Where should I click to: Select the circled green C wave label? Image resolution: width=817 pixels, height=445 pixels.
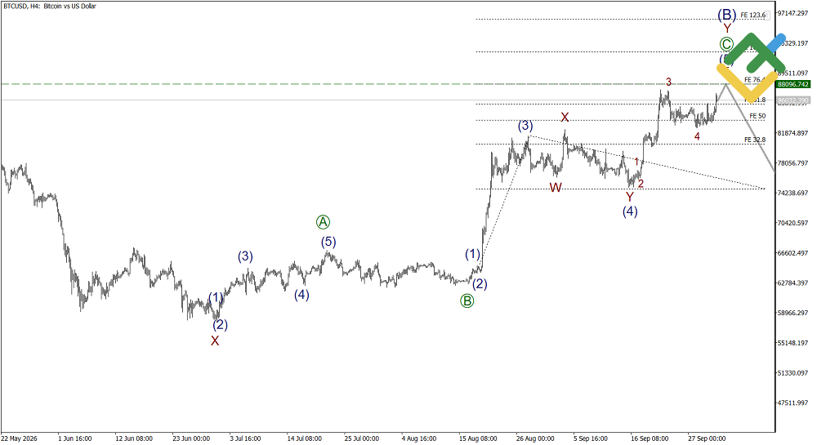point(726,44)
